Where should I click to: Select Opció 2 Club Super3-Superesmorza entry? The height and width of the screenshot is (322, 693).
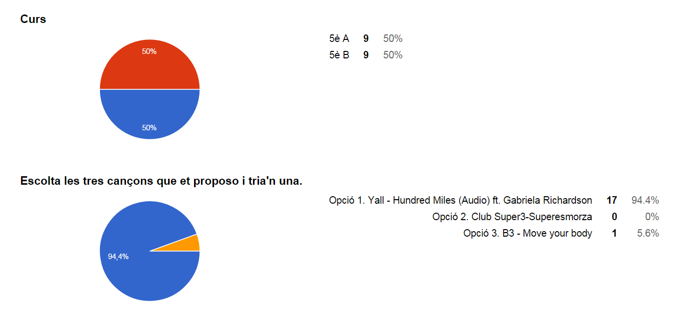click(x=512, y=217)
